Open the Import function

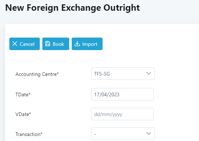pyautogui.click(x=87, y=44)
